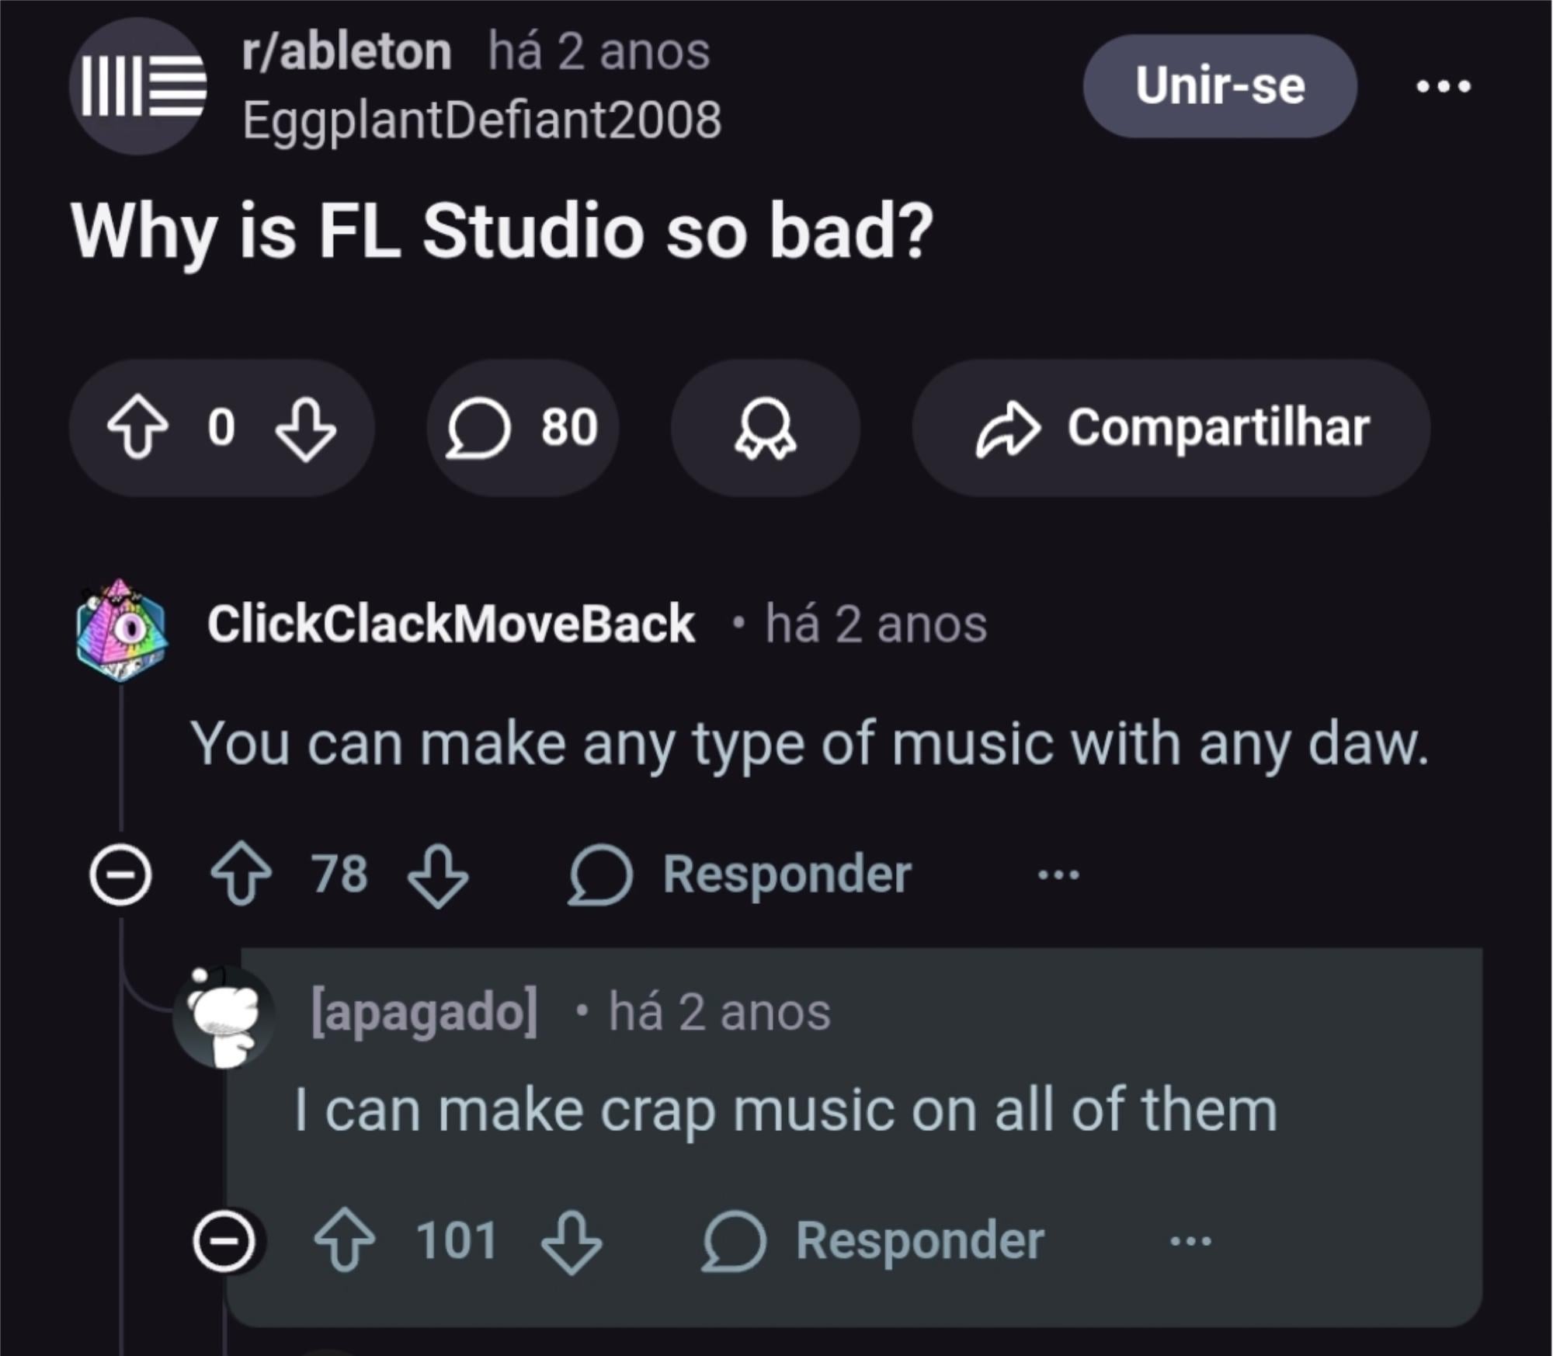1553x1356 pixels.
Task: Open post options three-dot menu
Action: pyautogui.click(x=1443, y=86)
